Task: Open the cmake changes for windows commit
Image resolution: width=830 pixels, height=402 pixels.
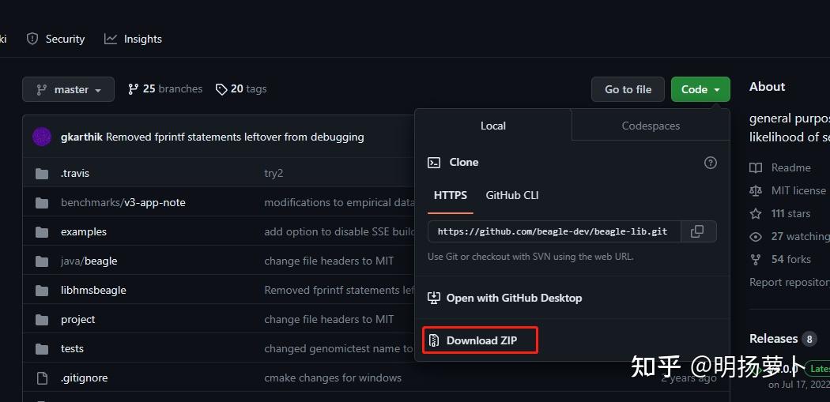Action: click(333, 378)
